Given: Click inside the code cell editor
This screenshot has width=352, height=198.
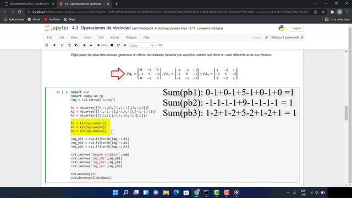Looking at the screenshot, I should 184,135.
